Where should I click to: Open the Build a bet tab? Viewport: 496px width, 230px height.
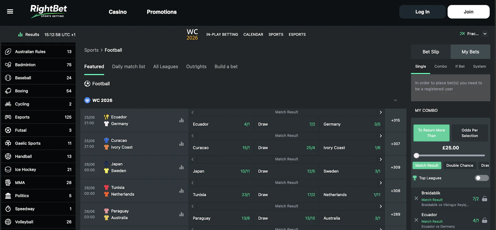pos(226,67)
